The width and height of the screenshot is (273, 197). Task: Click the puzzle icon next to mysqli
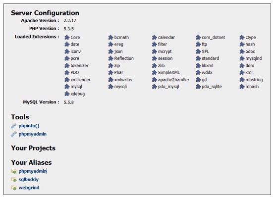tap(110, 87)
